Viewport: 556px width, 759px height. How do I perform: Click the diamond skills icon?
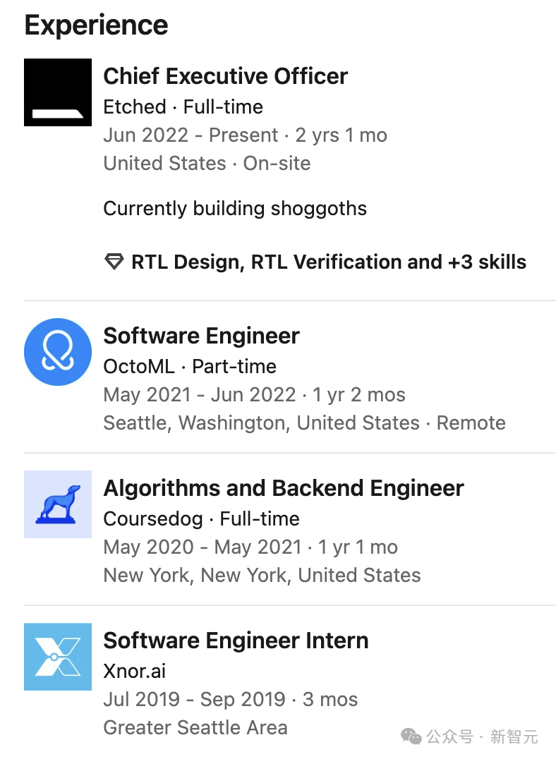[x=114, y=262]
